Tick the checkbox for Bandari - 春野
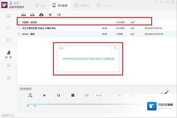The height and width of the screenshot is (118, 177). (x=19, y=34)
